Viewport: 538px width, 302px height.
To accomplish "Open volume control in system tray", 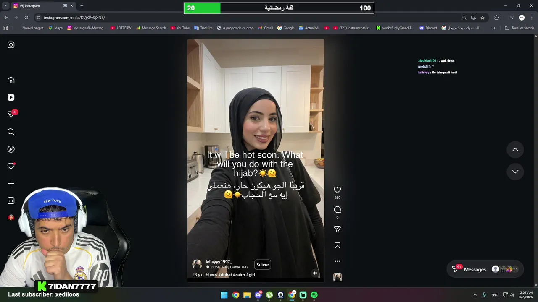I will pyautogui.click(x=512, y=295).
